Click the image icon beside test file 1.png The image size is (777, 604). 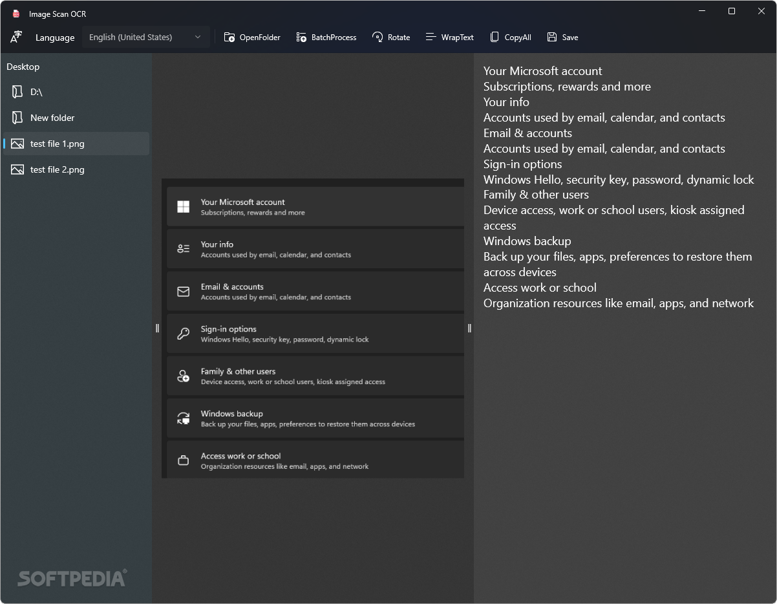(17, 144)
